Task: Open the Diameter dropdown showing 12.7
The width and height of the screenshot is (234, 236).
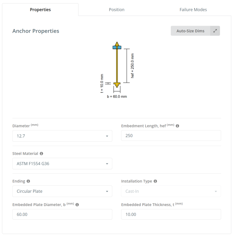Action: pyautogui.click(x=62, y=136)
